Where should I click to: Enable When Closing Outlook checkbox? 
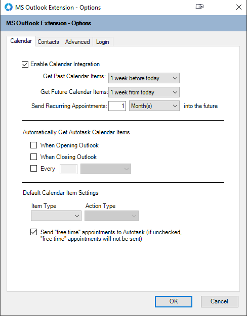pyautogui.click(x=33, y=157)
